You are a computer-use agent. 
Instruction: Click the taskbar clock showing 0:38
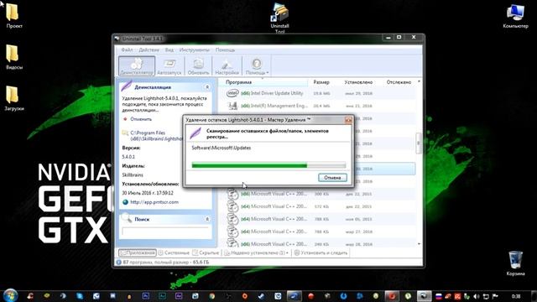pyautogui.click(x=516, y=296)
